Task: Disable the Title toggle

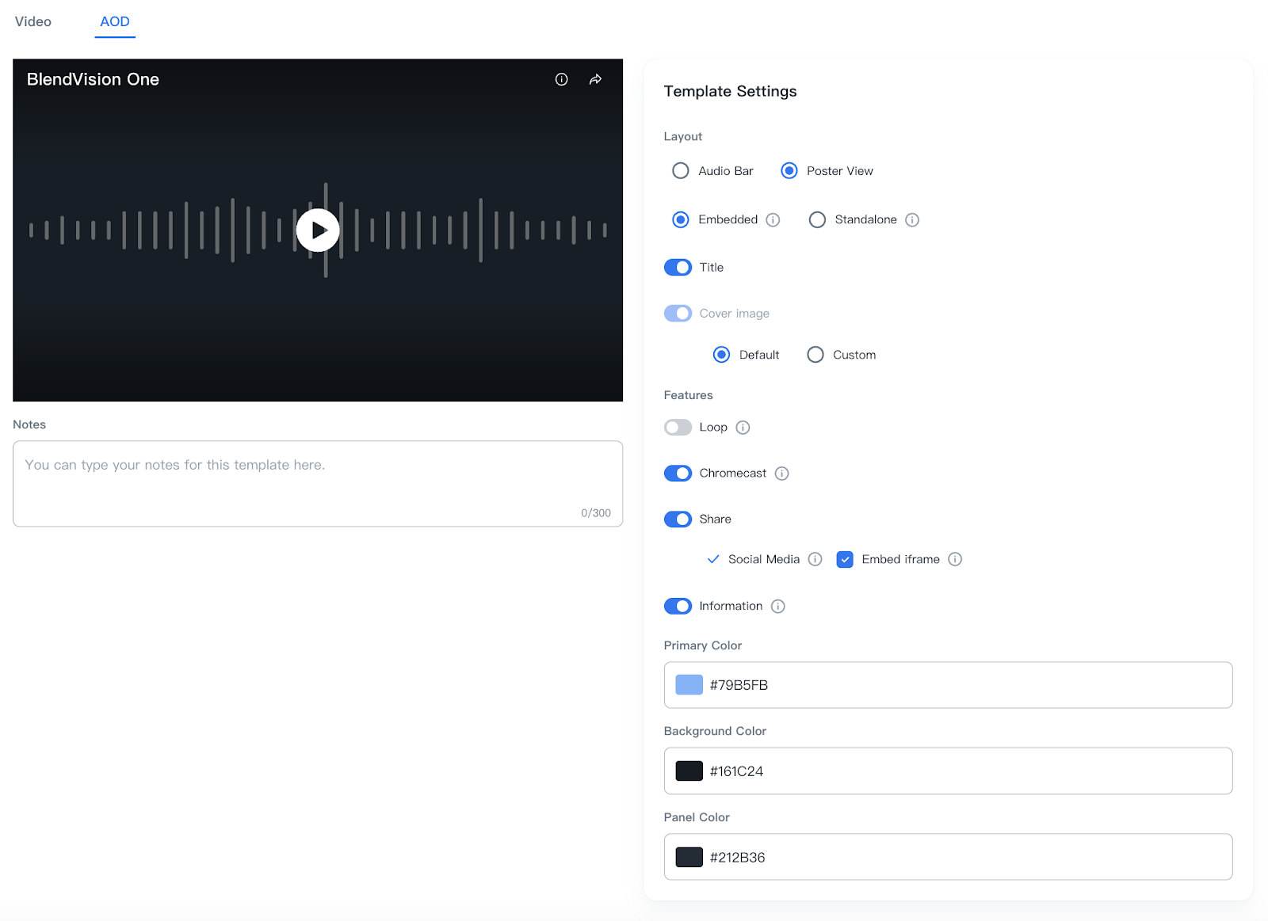Action: [x=678, y=267]
